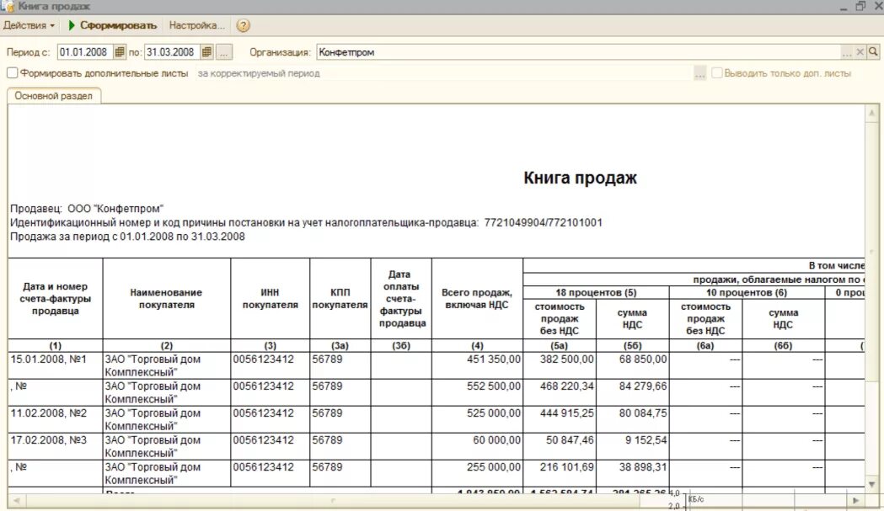Click the ellipsis button for корректируемый период
The image size is (884, 511).
pyautogui.click(x=699, y=73)
